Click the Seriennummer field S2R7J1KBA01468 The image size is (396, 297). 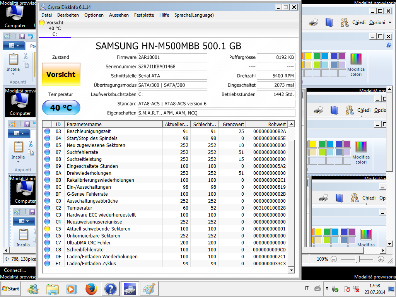pyautogui.click(x=172, y=67)
